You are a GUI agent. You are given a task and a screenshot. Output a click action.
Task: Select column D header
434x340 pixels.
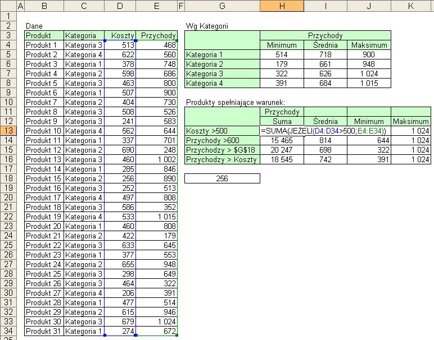coord(120,6)
